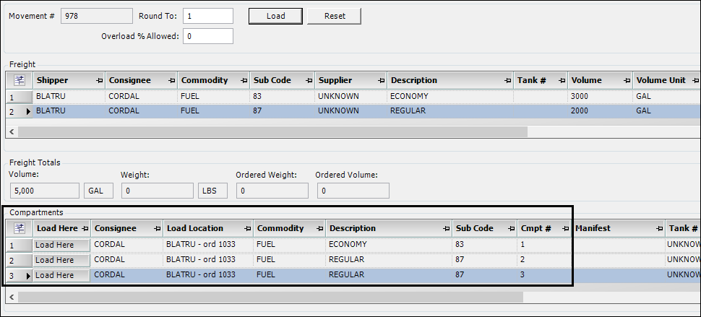The image size is (701, 317).
Task: Pin the Commodity column in Freight grid
Action: click(x=244, y=80)
